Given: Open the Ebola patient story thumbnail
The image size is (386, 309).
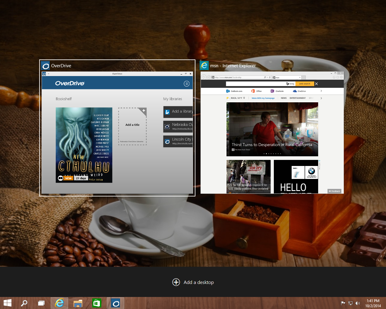Looking at the screenshot, I should coord(248,177).
